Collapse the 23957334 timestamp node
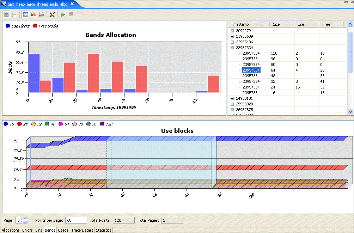The image size is (354, 233). [x=232, y=48]
